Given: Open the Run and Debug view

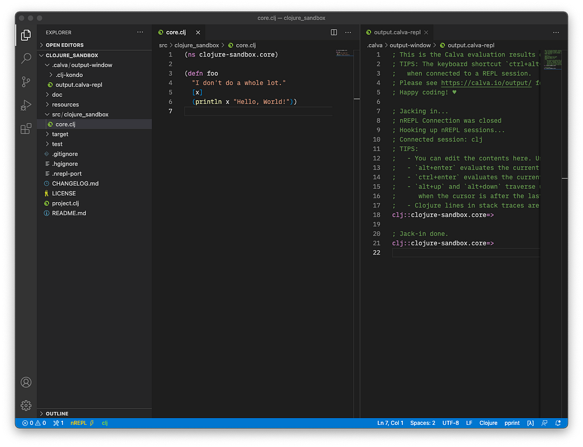Looking at the screenshot, I should pos(26,105).
